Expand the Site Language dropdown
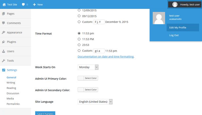This screenshot has height=115, width=202. tap(95, 102)
